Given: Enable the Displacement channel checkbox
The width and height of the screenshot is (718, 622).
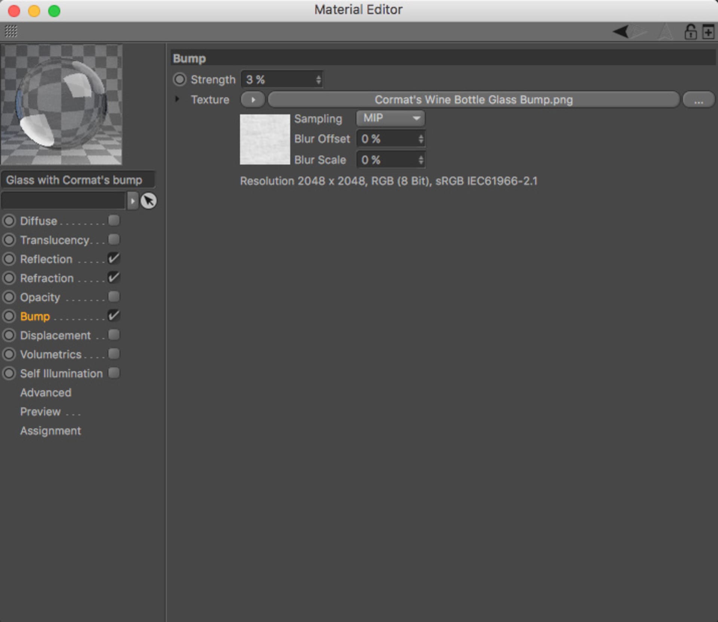Looking at the screenshot, I should pyautogui.click(x=114, y=335).
